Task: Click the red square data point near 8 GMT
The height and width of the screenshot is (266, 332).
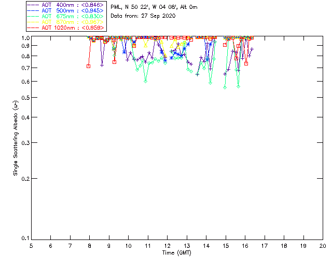Action: [x=89, y=66]
